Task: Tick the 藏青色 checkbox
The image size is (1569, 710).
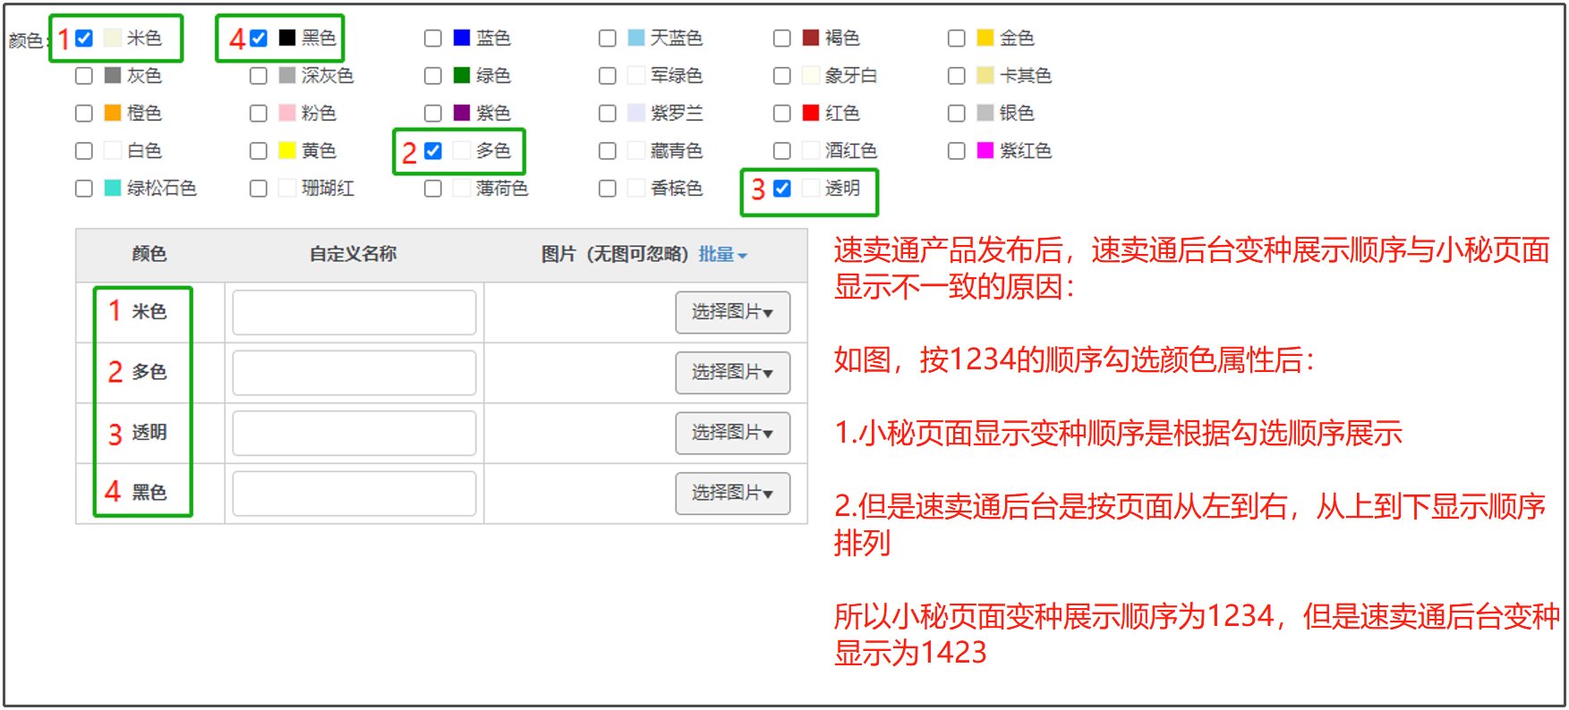Action: tap(608, 150)
